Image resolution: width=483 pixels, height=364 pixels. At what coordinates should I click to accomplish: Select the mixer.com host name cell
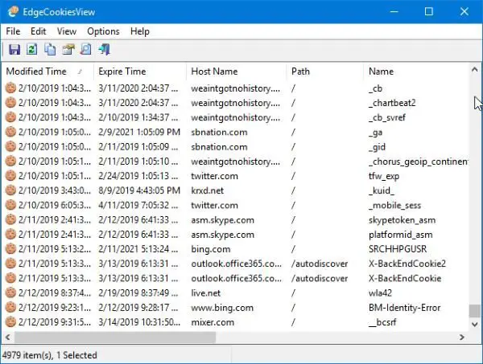point(213,322)
